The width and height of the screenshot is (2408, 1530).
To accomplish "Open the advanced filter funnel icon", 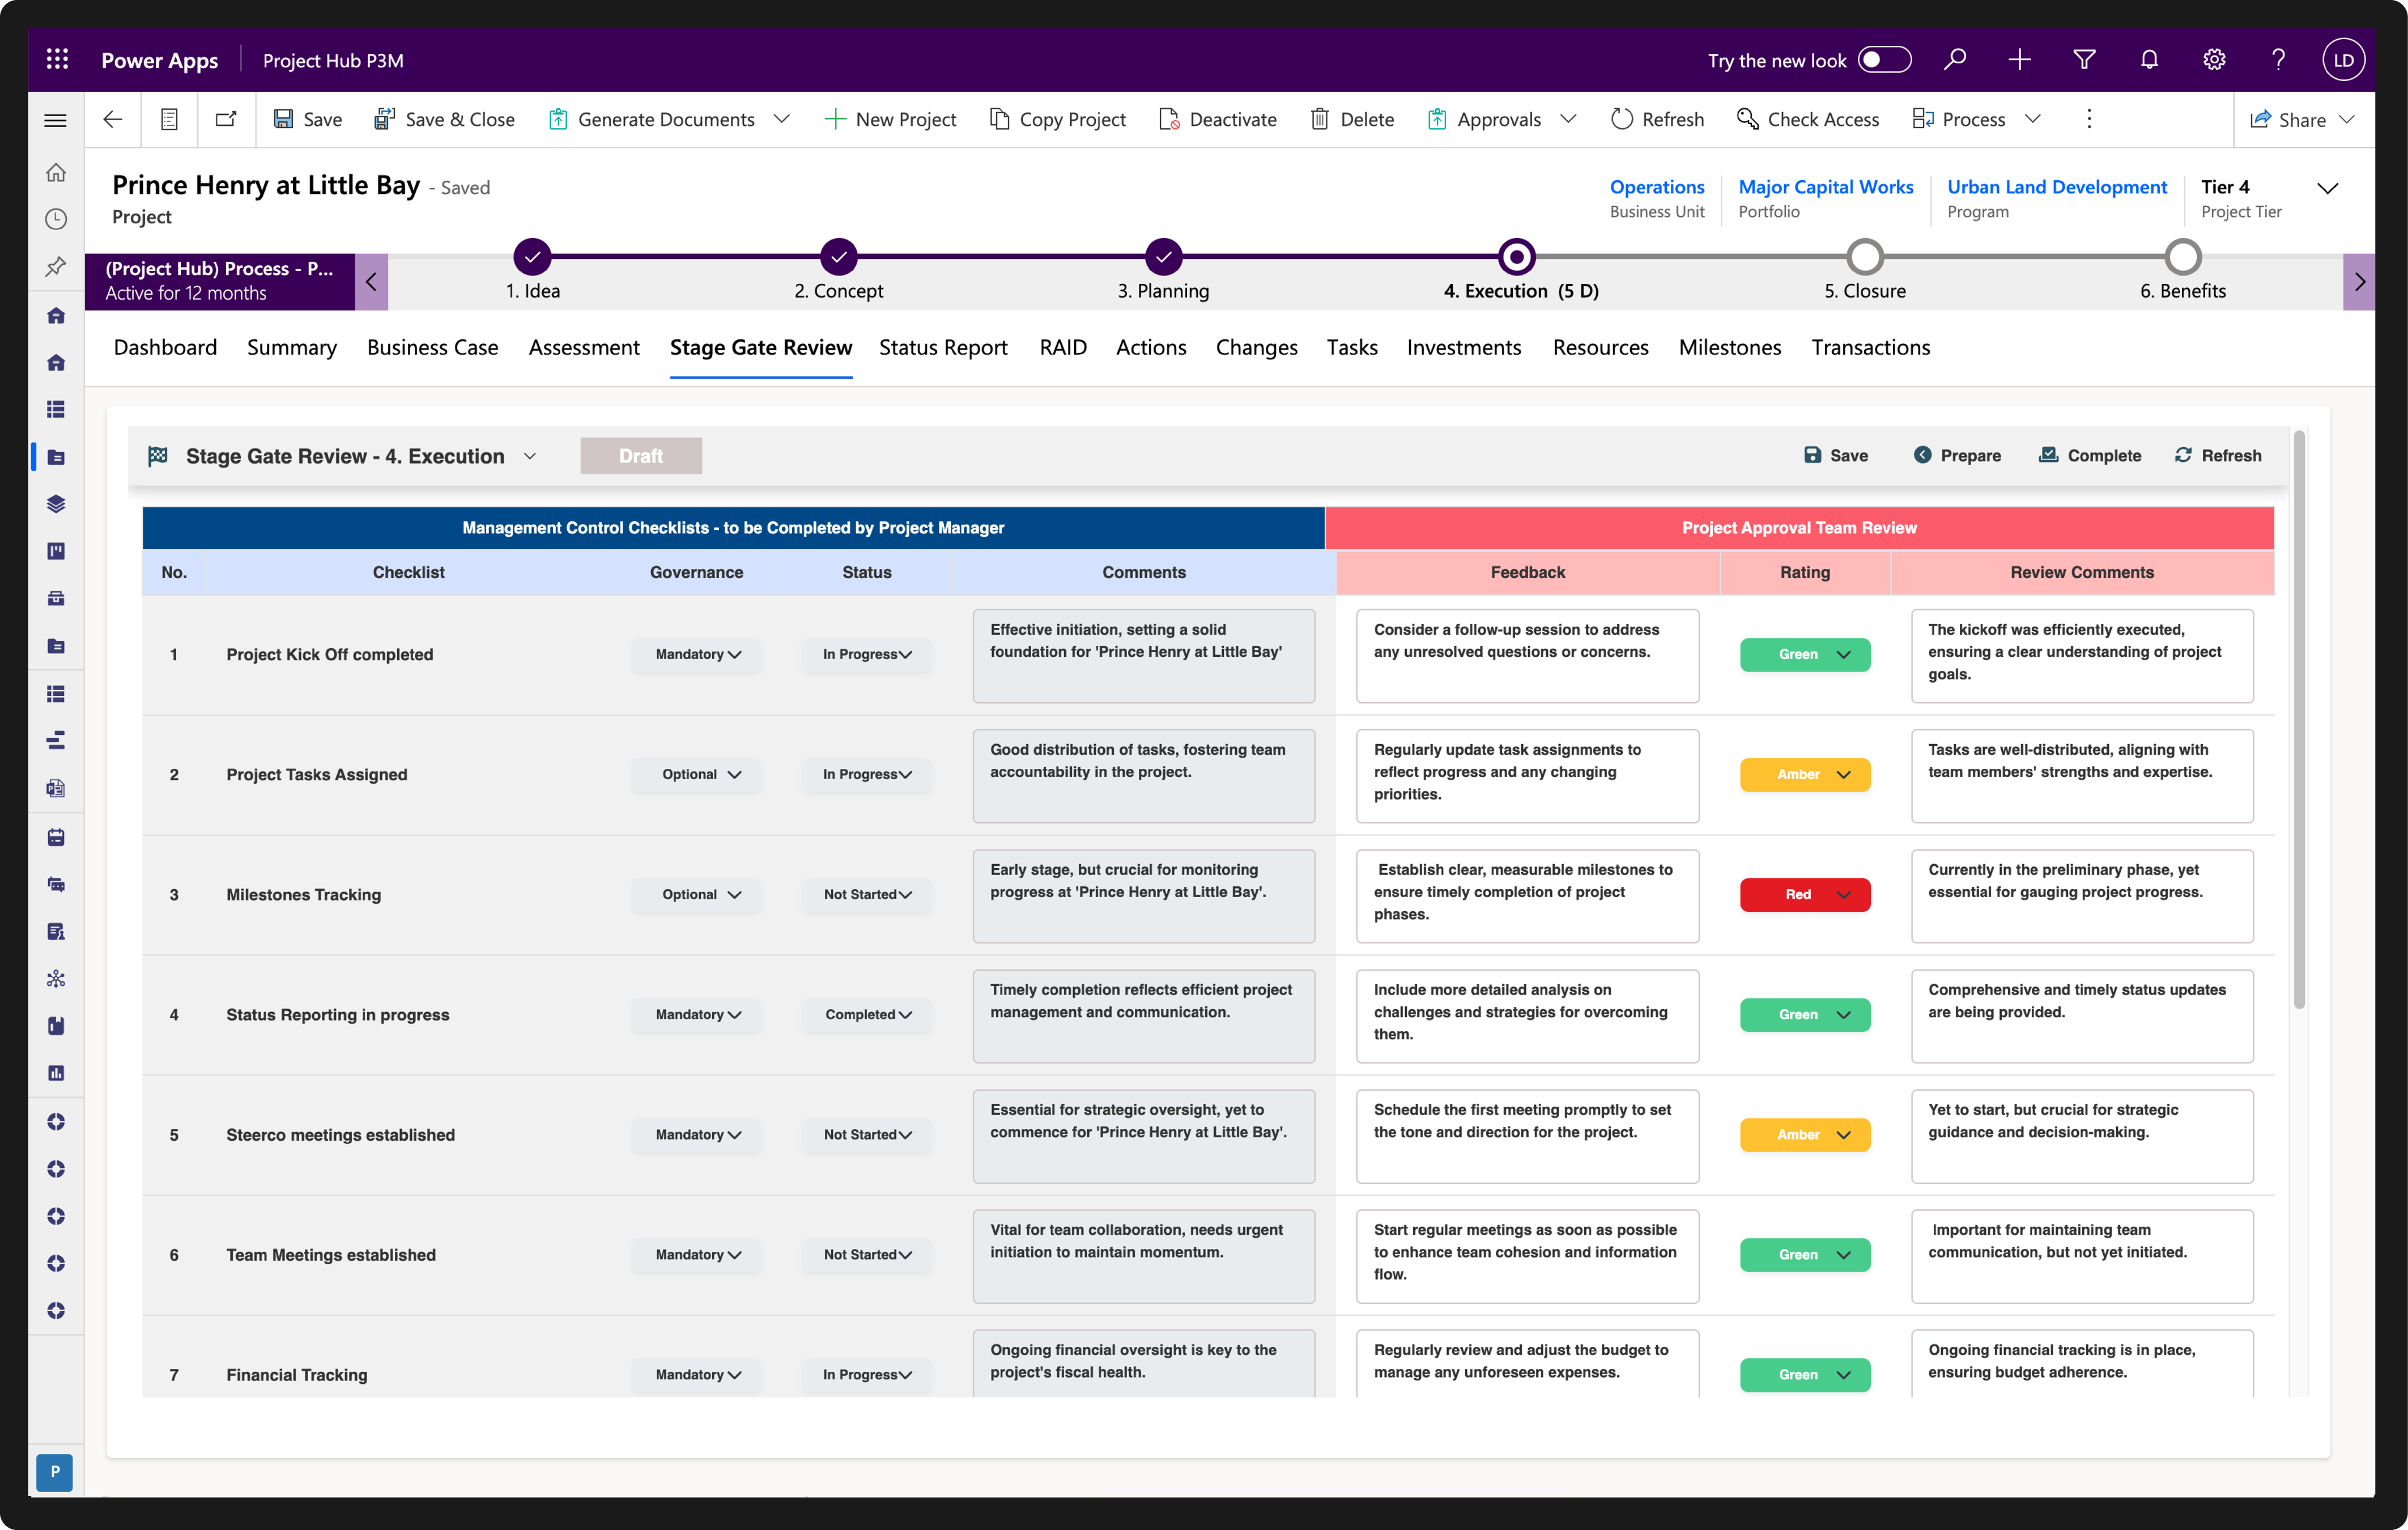I will point(2084,60).
